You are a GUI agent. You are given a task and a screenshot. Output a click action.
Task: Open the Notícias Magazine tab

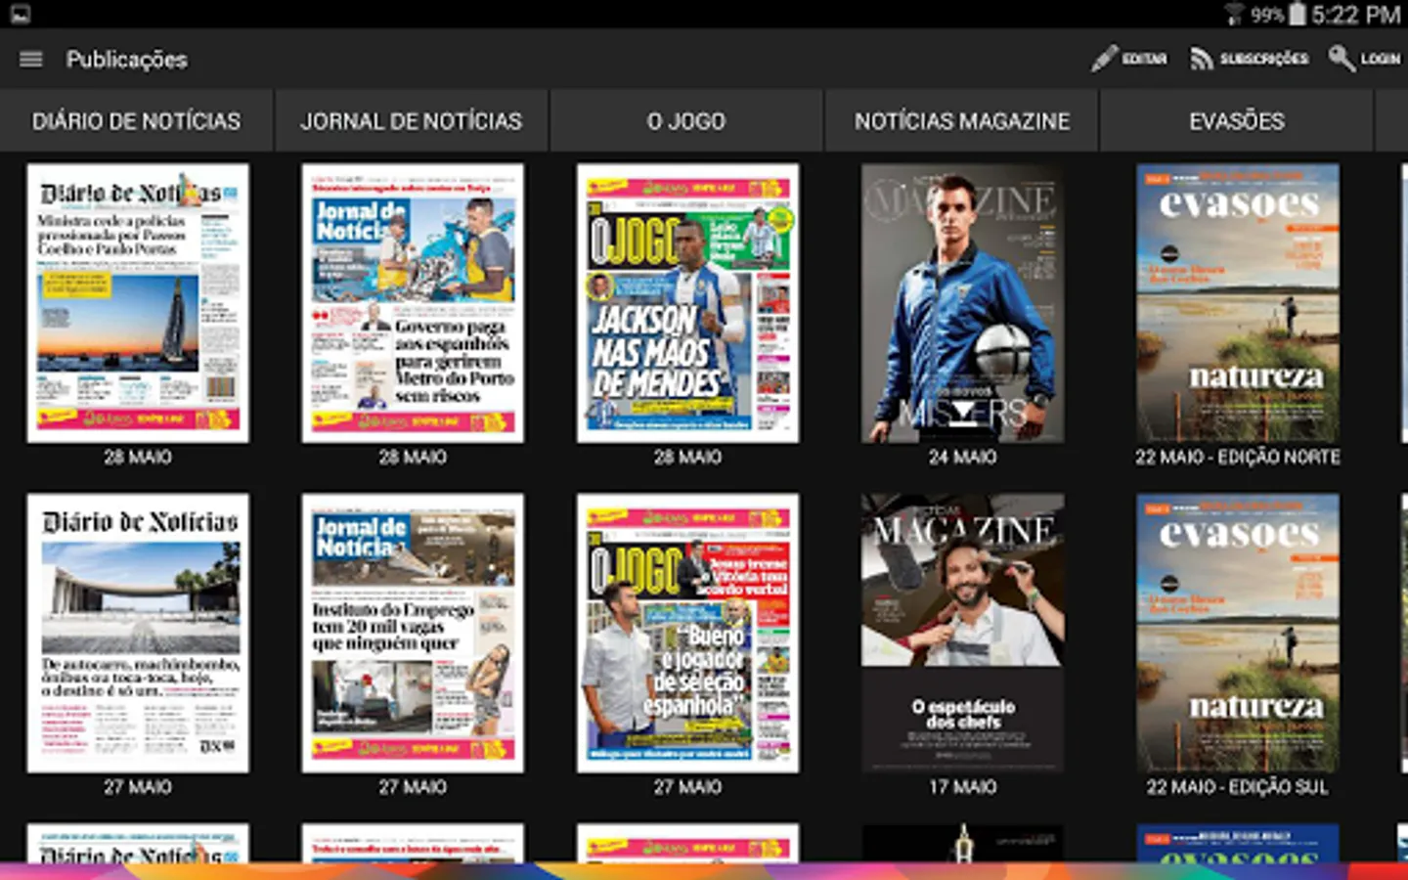pyautogui.click(x=962, y=121)
